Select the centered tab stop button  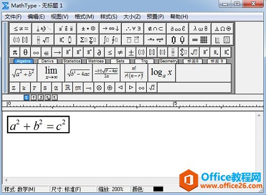[34, 97]
